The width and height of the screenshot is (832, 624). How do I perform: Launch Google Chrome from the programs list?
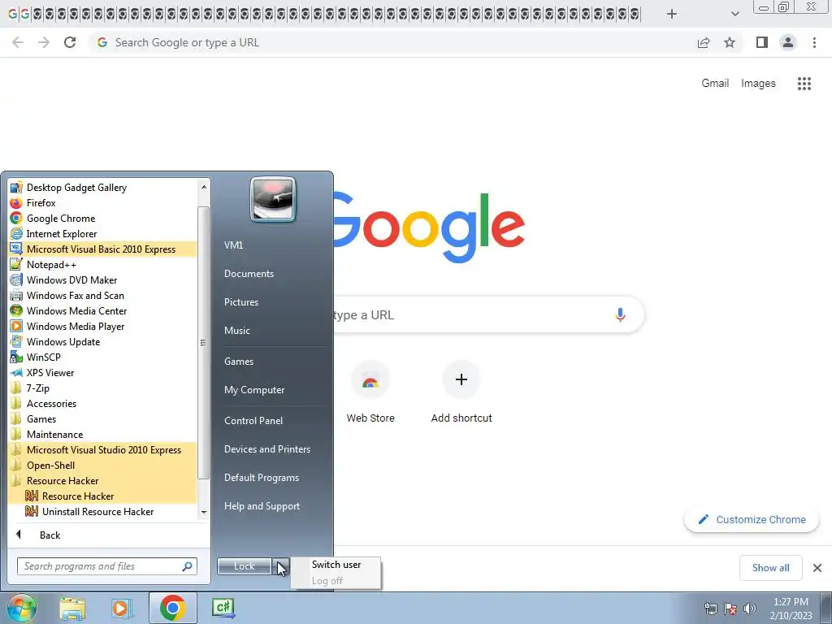(102, 218)
